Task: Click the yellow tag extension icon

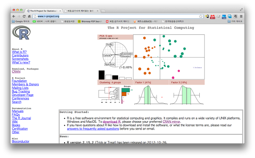Action: tap(207, 16)
